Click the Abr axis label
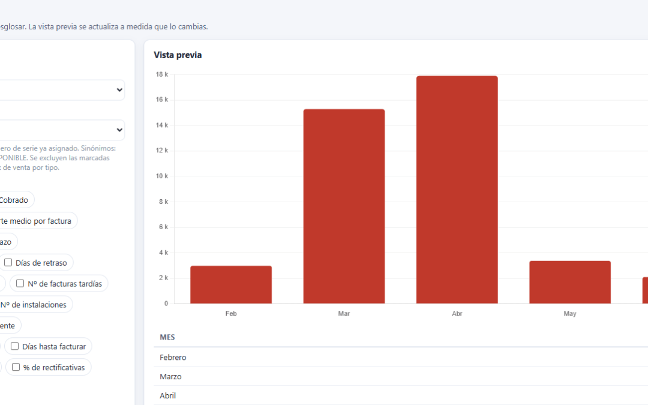Screen dimensions: 648x405 coord(457,314)
